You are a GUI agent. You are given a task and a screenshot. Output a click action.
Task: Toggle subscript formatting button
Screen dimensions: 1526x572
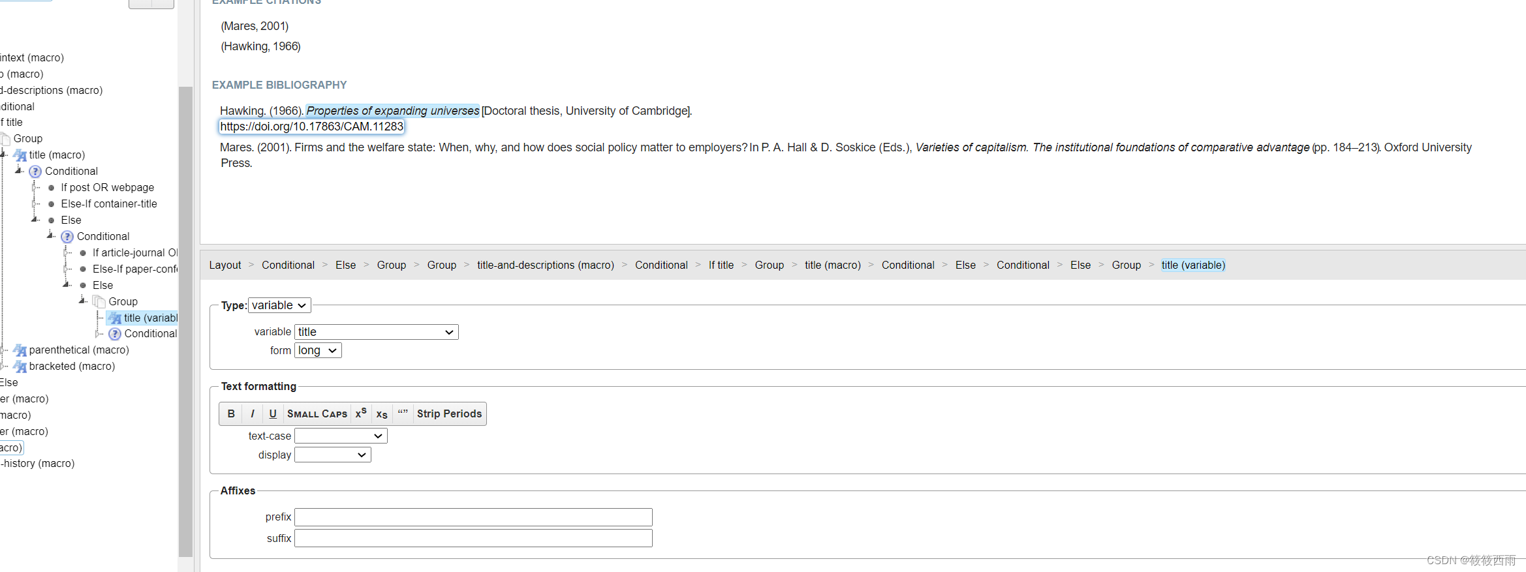pos(382,414)
